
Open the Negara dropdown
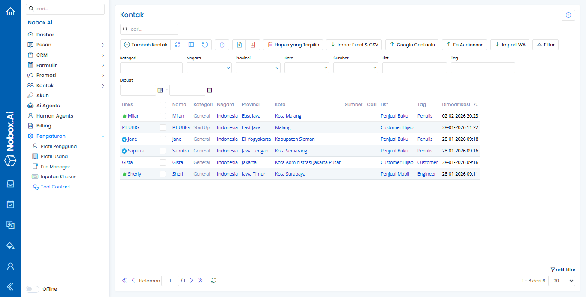tap(209, 67)
